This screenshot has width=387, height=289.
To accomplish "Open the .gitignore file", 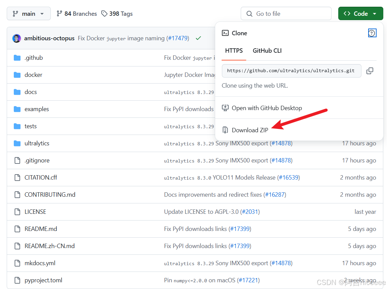I will pos(37,160).
